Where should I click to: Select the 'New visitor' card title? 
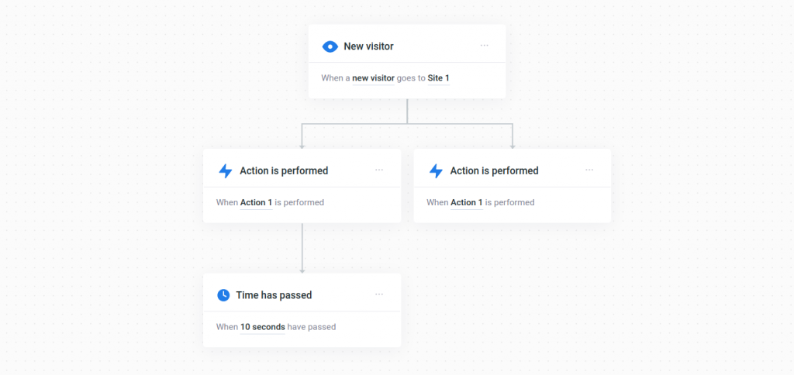pos(368,46)
